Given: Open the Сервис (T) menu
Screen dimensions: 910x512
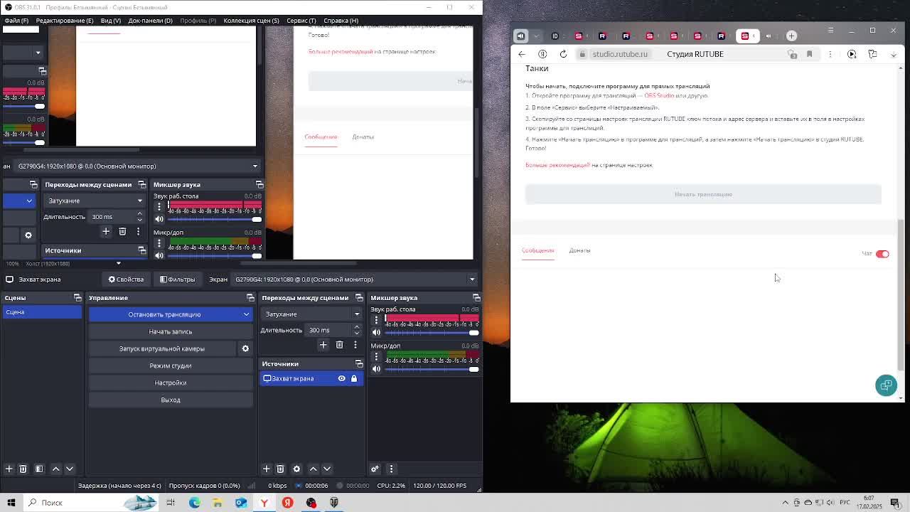Looking at the screenshot, I should pyautogui.click(x=301, y=21).
